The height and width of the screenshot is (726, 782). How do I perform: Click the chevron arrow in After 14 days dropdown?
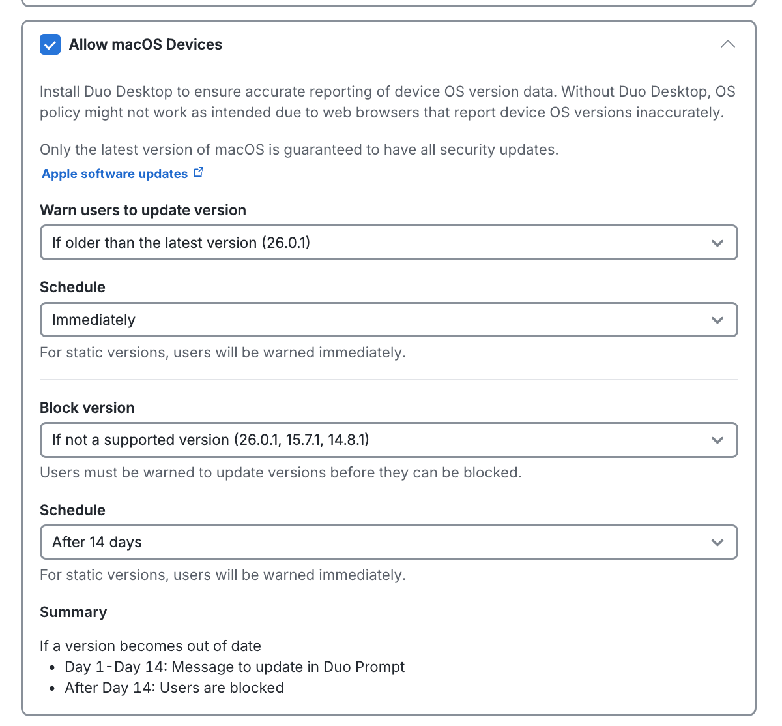coord(717,543)
